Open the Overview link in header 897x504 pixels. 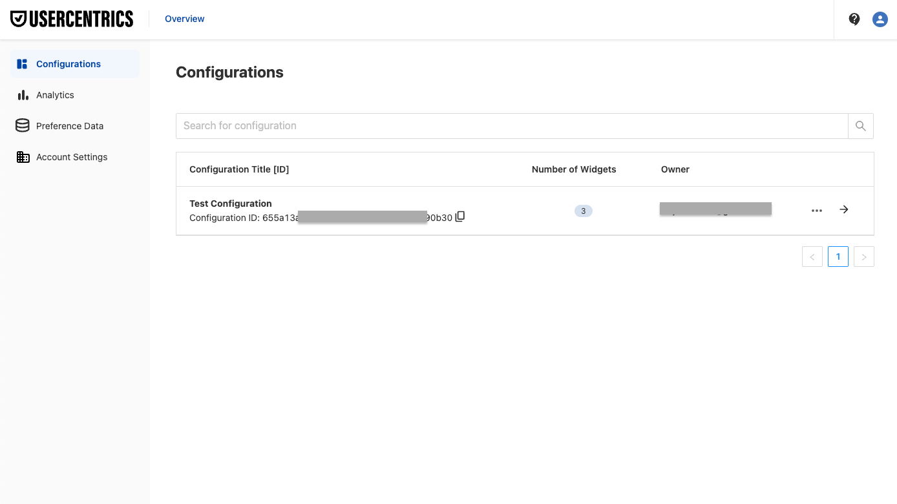point(185,19)
